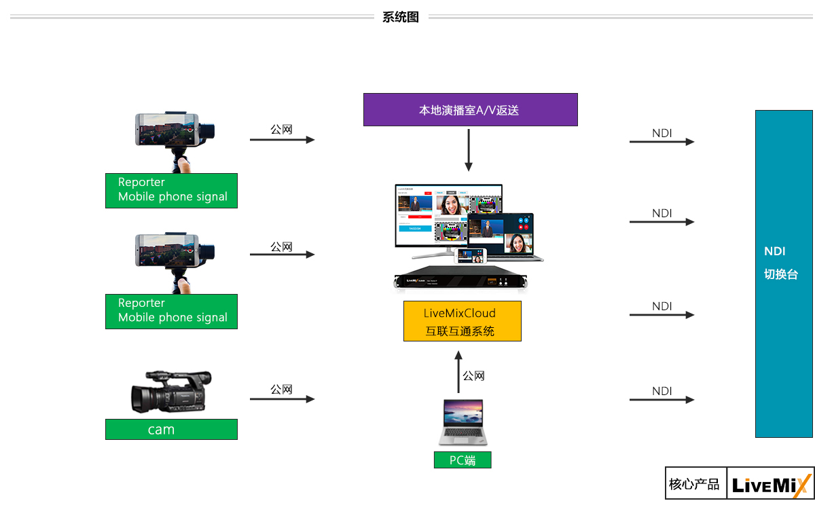
Task: Select the 公网 label beside the camcorder
Action: 281,389
